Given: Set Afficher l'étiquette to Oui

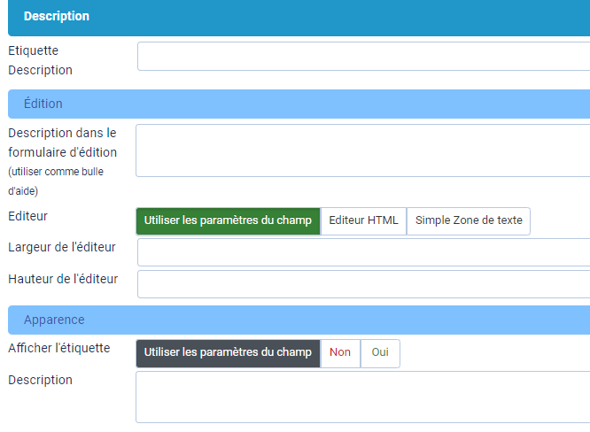Looking at the screenshot, I should (x=380, y=353).
